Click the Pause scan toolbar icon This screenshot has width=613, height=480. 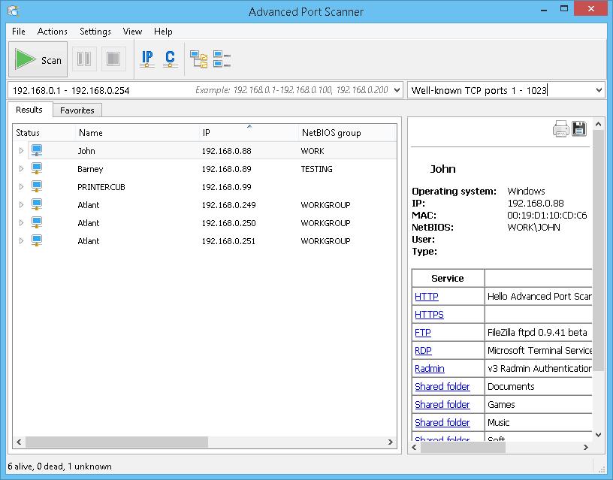click(x=84, y=59)
